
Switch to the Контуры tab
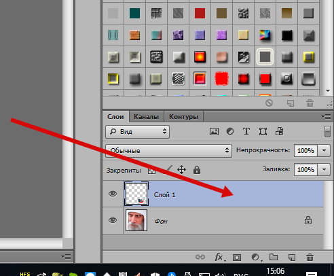click(x=183, y=117)
